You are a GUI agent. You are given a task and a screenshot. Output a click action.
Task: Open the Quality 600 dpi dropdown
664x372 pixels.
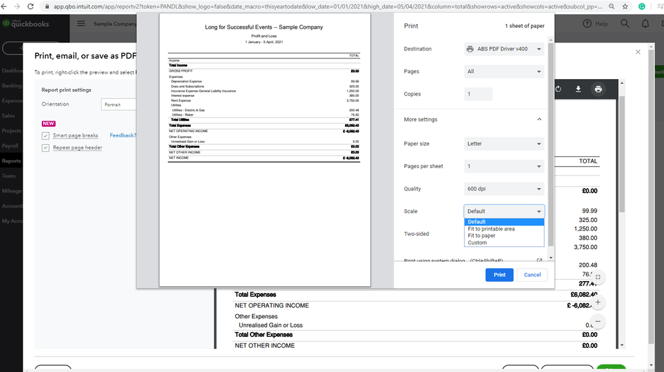click(x=504, y=189)
